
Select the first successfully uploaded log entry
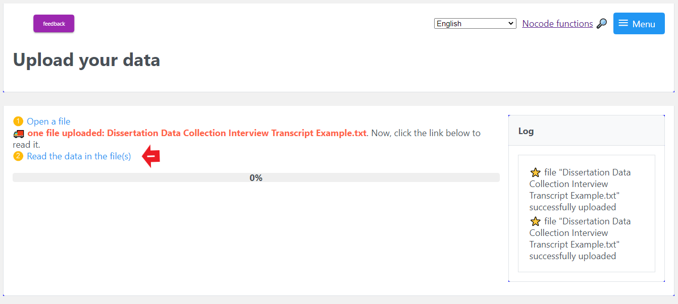point(580,190)
